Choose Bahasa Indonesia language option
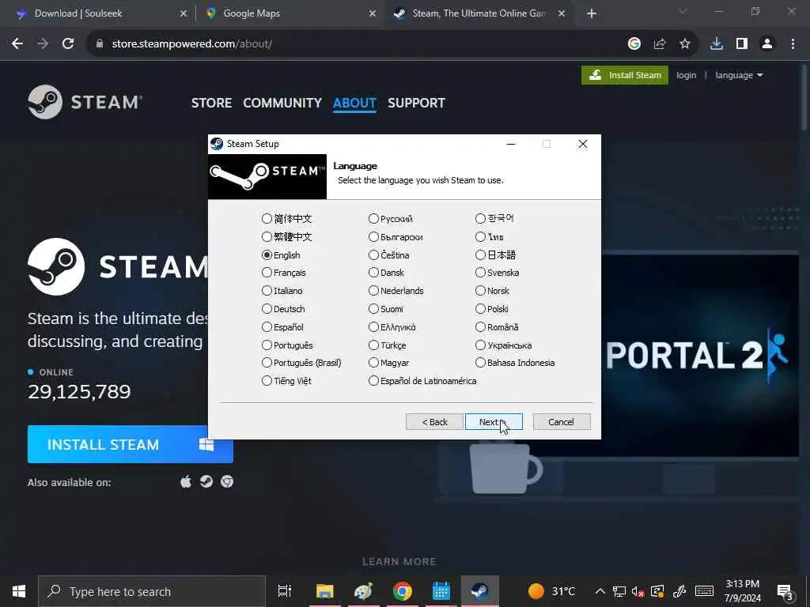The width and height of the screenshot is (810, 607). (x=480, y=363)
